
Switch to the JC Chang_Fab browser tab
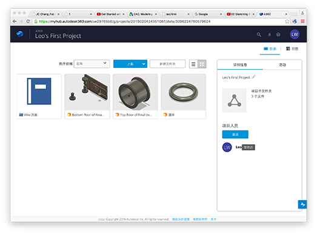45,14
